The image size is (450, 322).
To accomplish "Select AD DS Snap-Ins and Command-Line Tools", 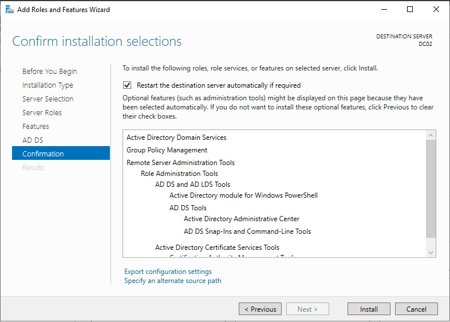I will (x=247, y=231).
